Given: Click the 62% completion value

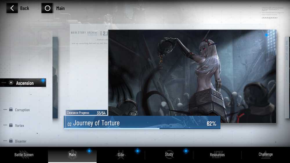Looking at the screenshot, I should pyautogui.click(x=211, y=124).
